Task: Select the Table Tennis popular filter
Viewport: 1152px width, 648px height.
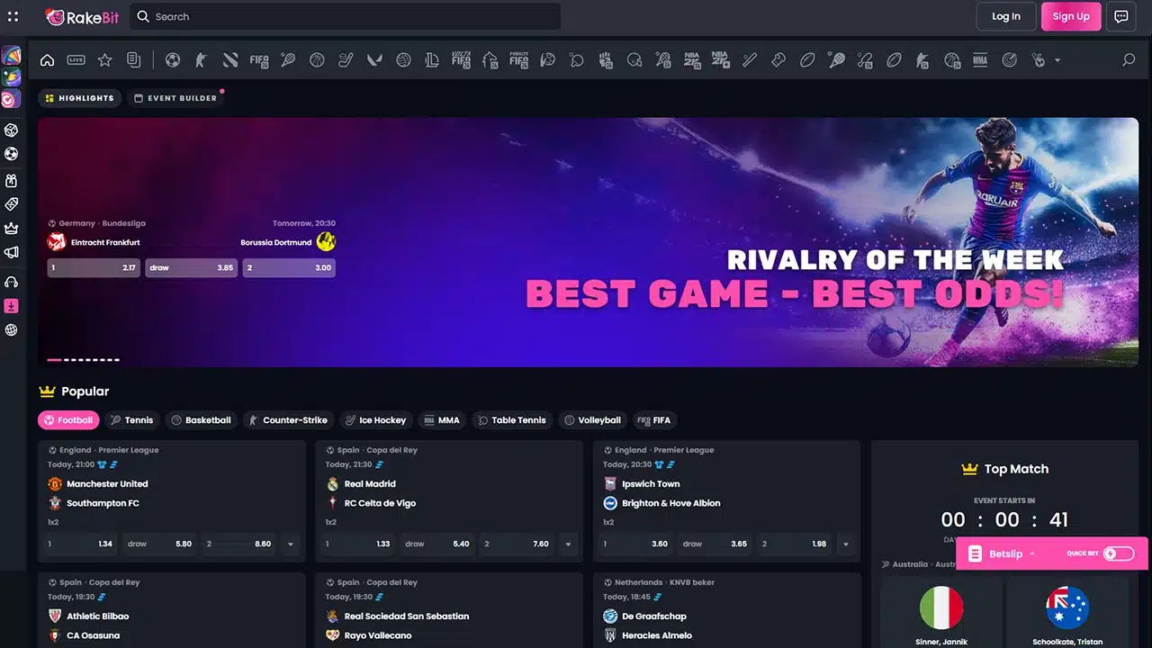Action: click(511, 420)
